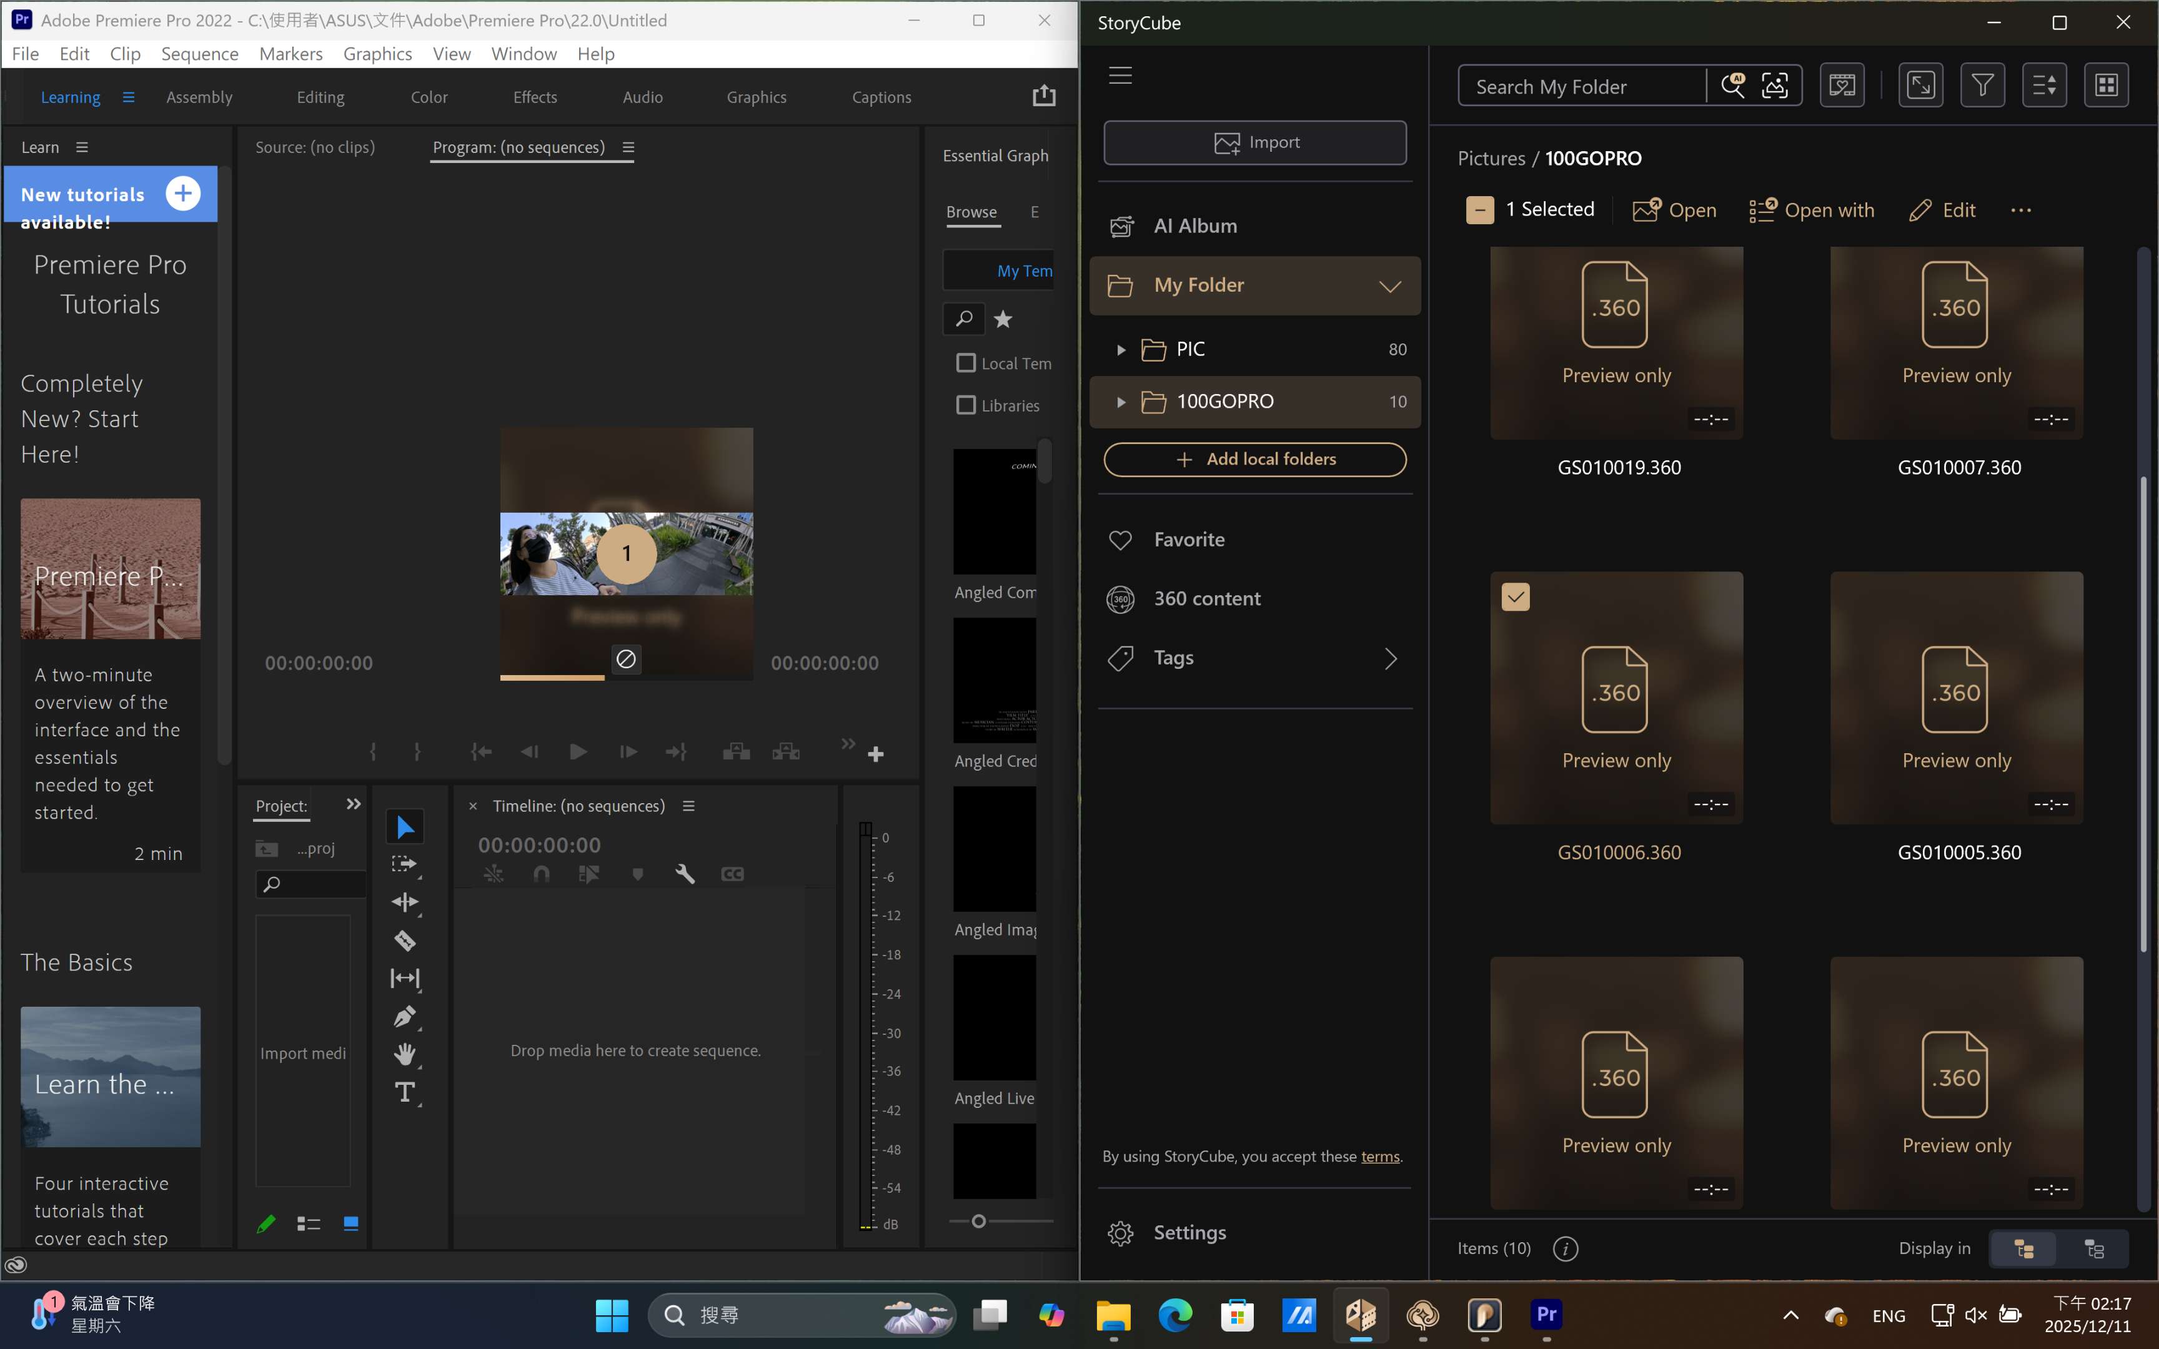Click the StoryCube filter funnel icon
Screen dimensions: 2159x1349
(1982, 86)
